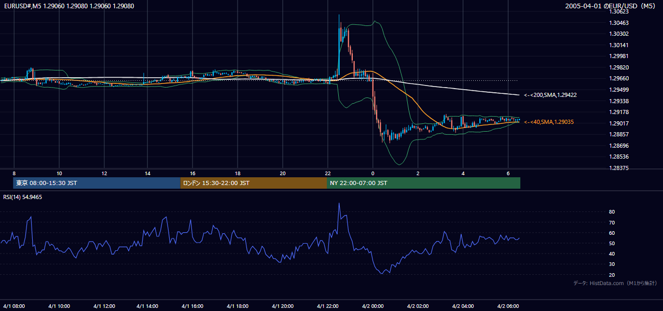The height and width of the screenshot is (311, 663).
Task: Select the NY 22:00-07:00 JST session bar
Action: (x=423, y=183)
